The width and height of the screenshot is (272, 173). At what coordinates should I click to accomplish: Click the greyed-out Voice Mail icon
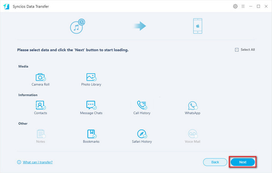point(193,134)
